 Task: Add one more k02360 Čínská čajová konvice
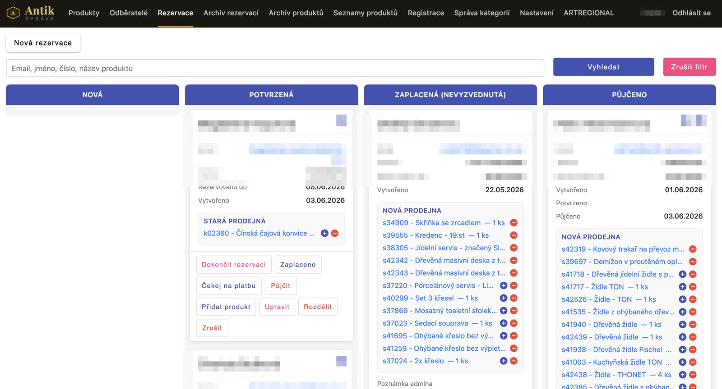[x=324, y=233]
